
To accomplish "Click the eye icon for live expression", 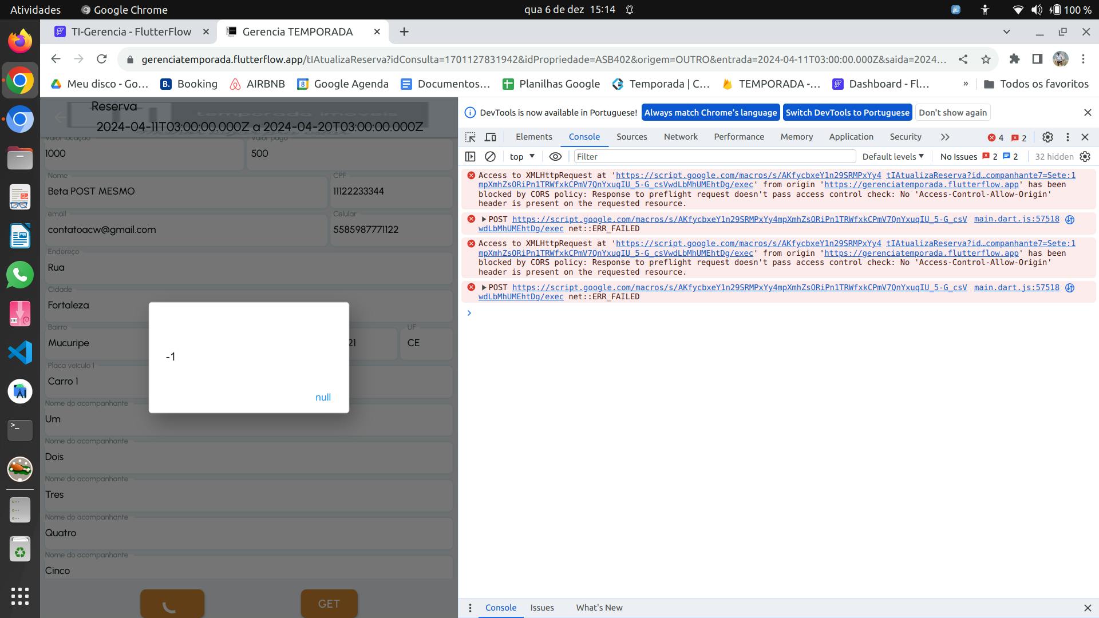I will point(555,157).
